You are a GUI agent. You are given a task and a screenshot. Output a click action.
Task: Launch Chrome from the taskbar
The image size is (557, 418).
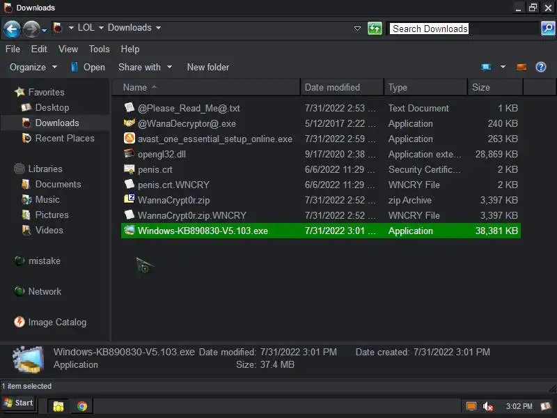[82, 406]
